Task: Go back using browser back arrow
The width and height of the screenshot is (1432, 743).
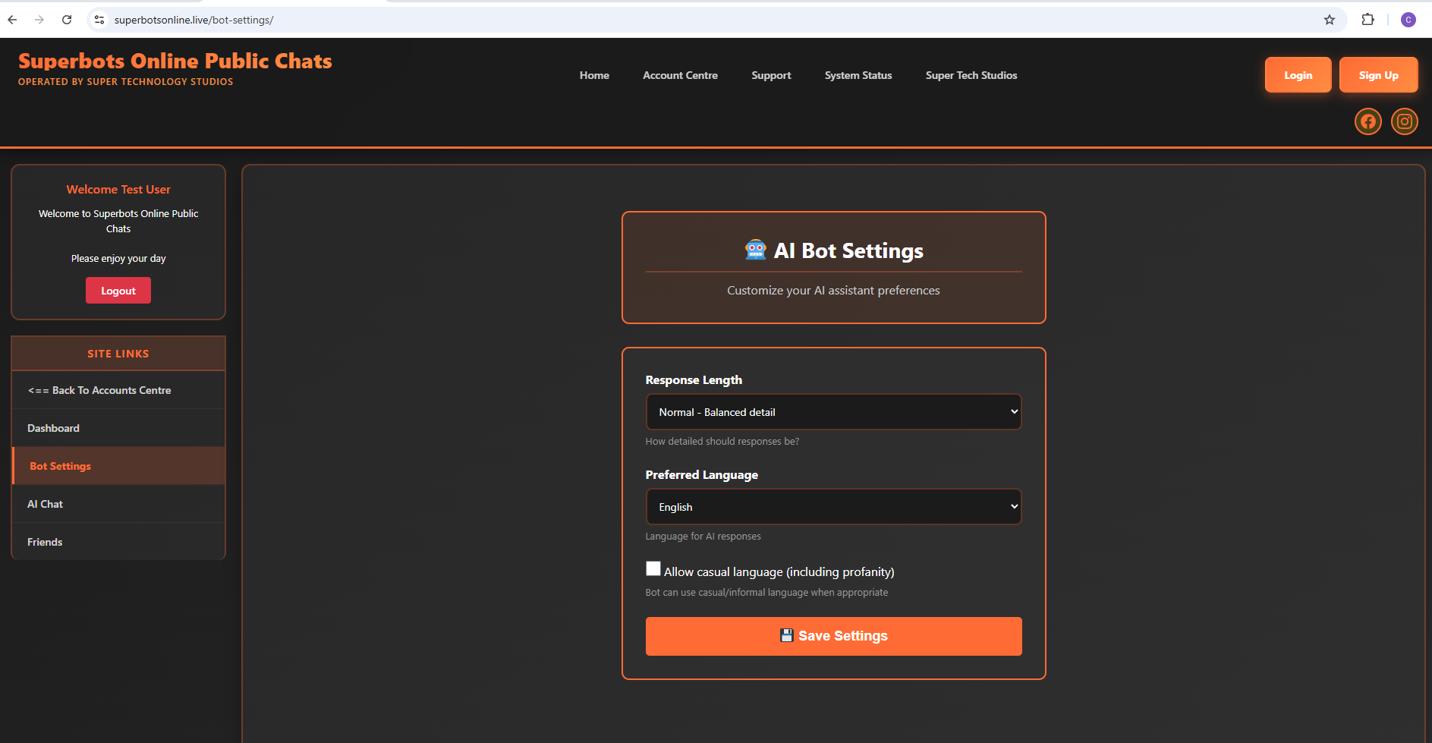Action: (13, 20)
